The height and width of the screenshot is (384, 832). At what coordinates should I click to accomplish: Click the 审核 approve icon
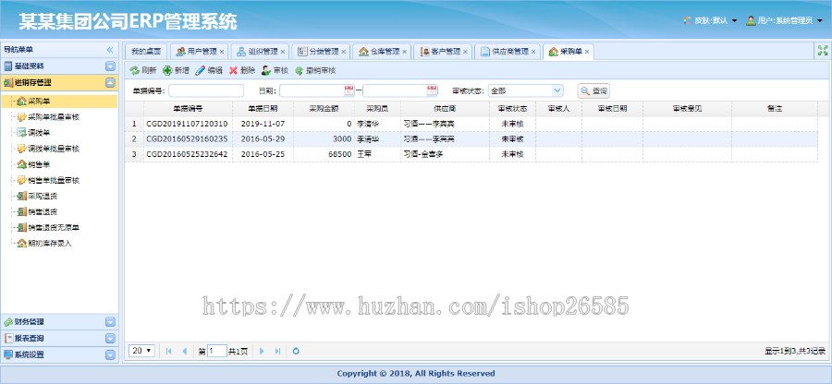tap(265, 70)
